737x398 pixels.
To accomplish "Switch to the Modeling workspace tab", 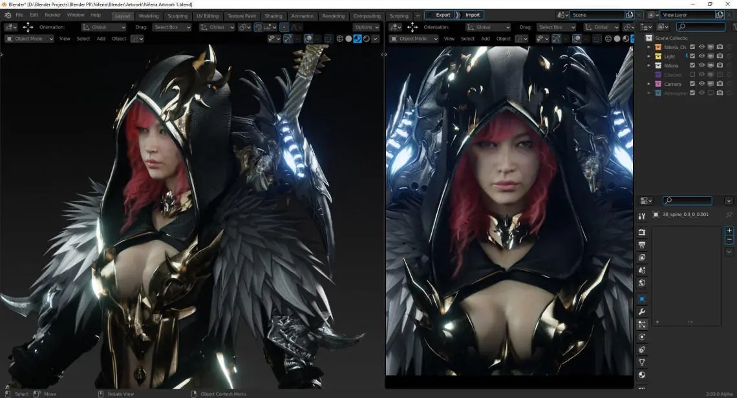I will [x=149, y=16].
